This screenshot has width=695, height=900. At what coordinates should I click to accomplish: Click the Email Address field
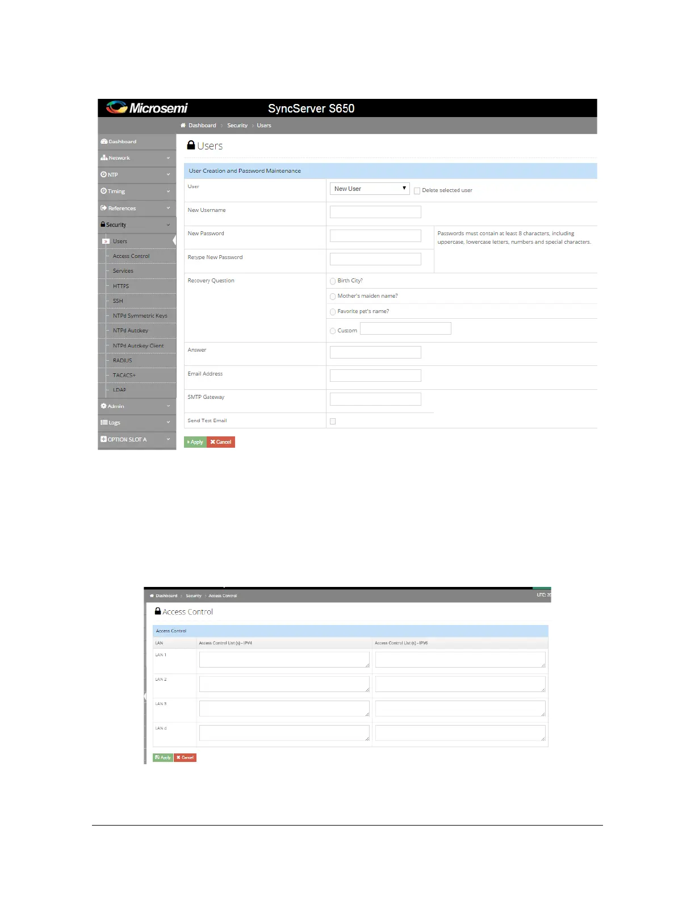375,376
